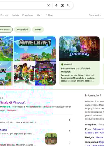Expand the 'gioco Minecraft, scarica' sitelink chevron
This screenshot has height=146, width=104.
click(x=70, y=142)
